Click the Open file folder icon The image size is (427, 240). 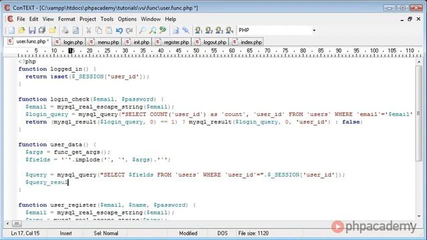tap(22, 30)
